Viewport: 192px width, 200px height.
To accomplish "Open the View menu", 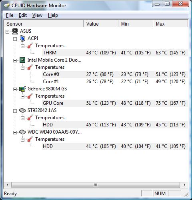I will [37, 15].
